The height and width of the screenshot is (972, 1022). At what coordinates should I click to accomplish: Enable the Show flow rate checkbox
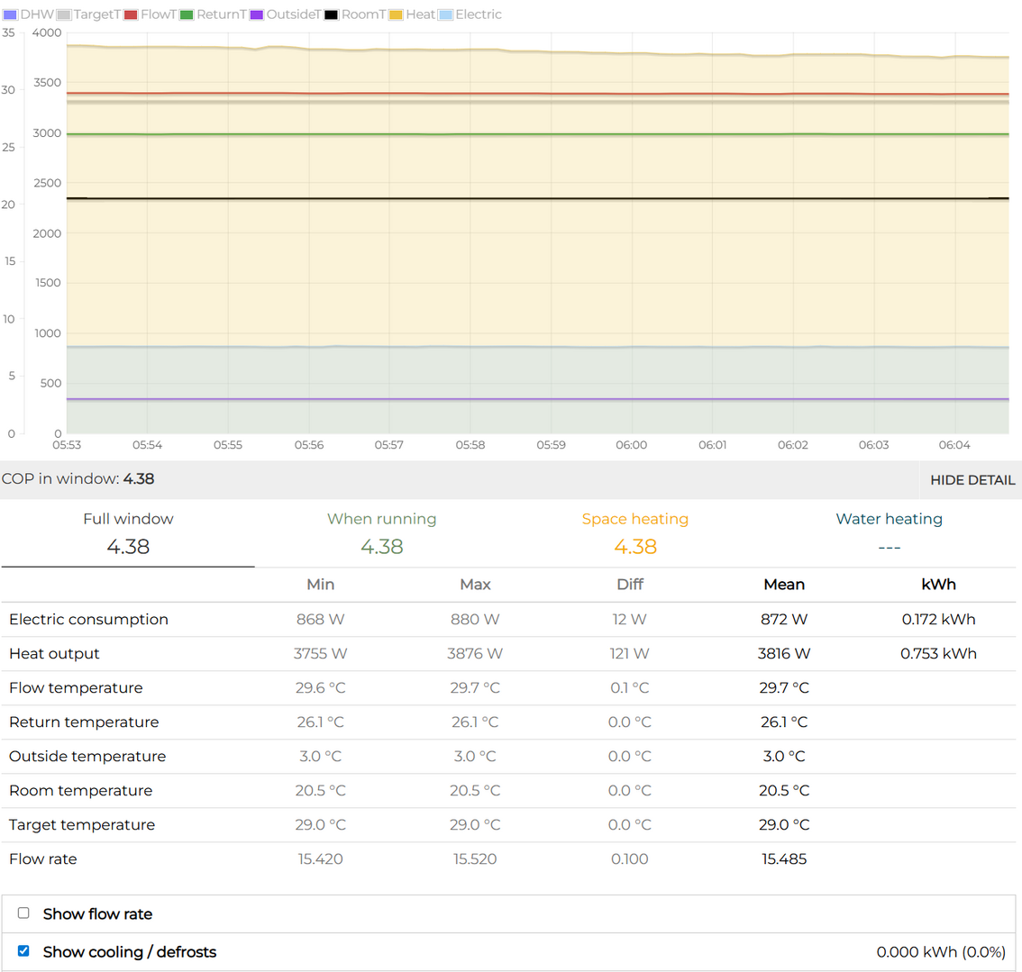pyautogui.click(x=24, y=913)
